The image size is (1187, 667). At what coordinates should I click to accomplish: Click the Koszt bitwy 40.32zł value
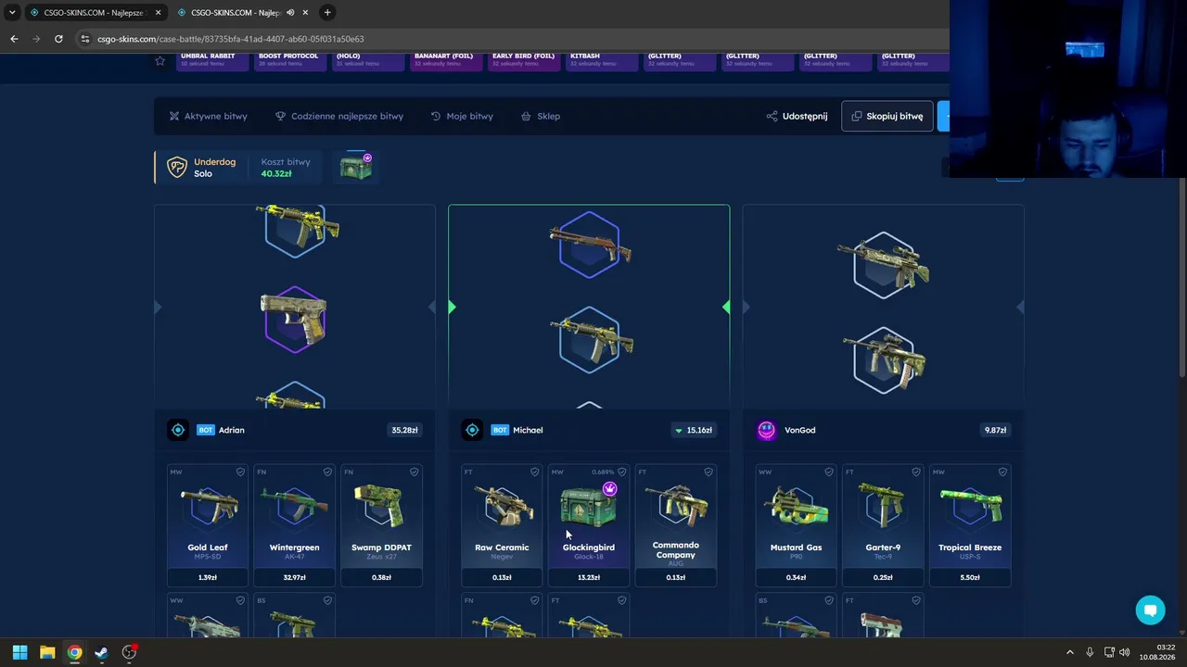pyautogui.click(x=276, y=173)
